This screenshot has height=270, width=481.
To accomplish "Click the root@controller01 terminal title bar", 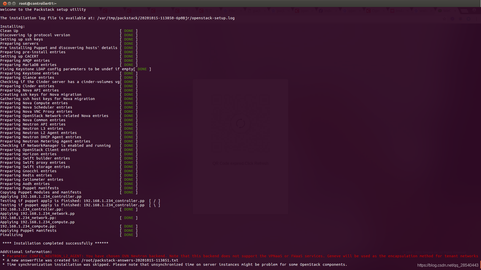I will click(x=38, y=3).
